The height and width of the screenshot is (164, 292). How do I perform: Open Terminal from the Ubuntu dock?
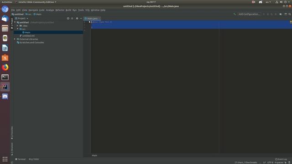[x=5, y=77]
